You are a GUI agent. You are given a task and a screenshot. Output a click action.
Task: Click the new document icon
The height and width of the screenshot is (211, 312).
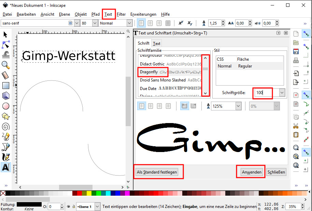(296, 34)
